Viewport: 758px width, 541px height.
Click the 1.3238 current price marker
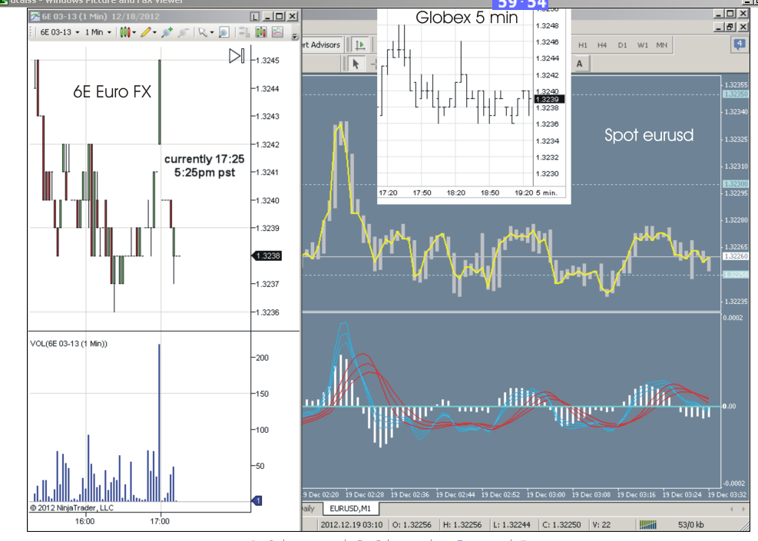tap(266, 256)
